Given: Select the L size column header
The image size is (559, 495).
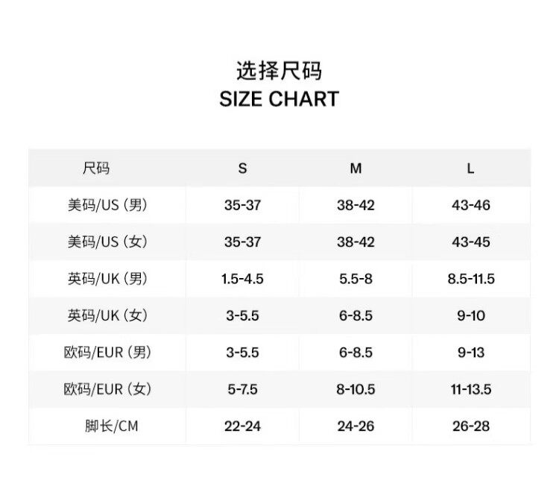Looking at the screenshot, I should tap(470, 168).
